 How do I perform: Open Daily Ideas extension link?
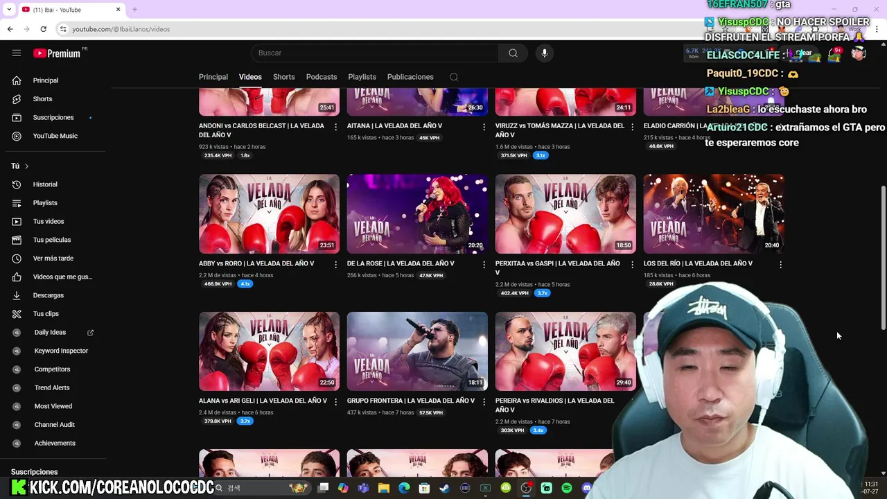pyautogui.click(x=50, y=332)
